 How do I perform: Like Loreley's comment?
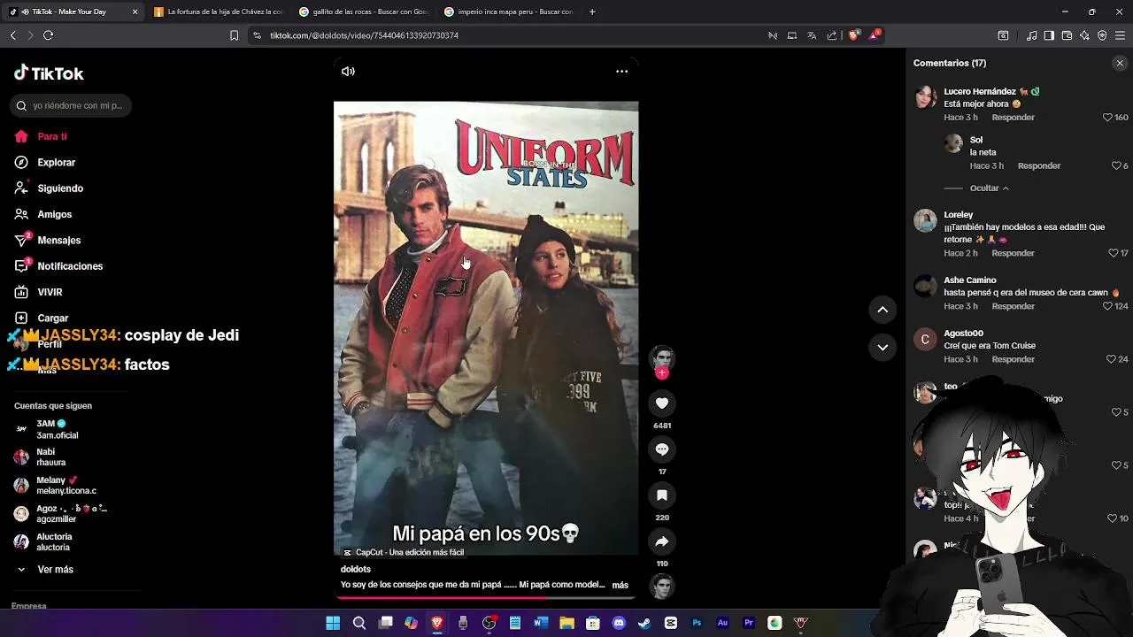1113,253
